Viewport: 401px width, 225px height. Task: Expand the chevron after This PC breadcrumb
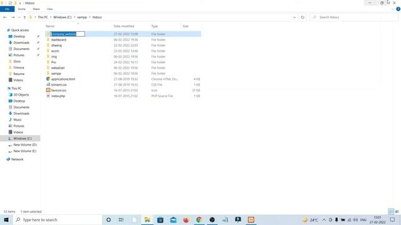(x=50, y=17)
